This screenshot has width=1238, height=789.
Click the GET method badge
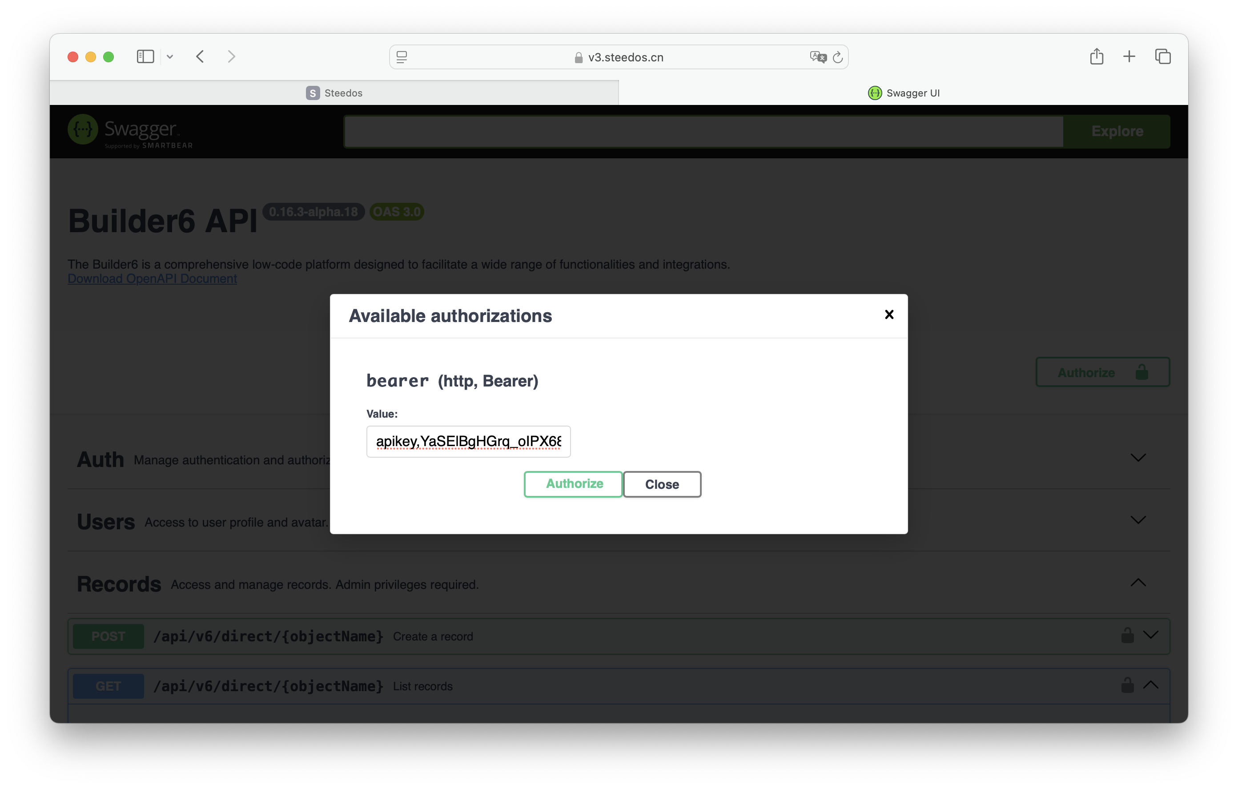(x=108, y=686)
